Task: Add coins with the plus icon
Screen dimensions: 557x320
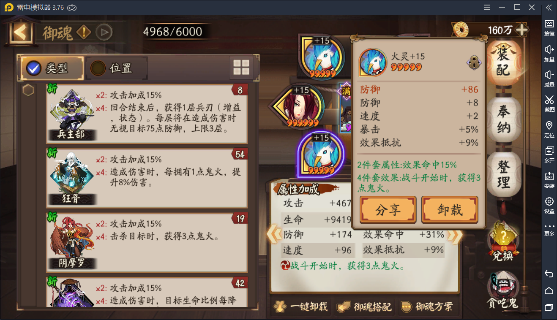Action: [x=522, y=30]
